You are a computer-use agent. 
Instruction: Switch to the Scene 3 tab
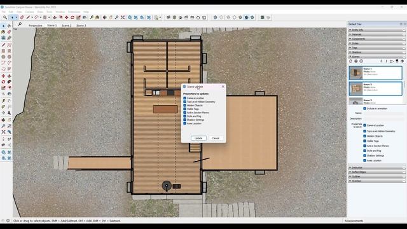click(81, 25)
